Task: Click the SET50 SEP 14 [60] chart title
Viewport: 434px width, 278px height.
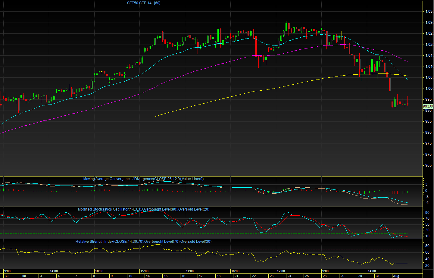Action: pos(144,3)
